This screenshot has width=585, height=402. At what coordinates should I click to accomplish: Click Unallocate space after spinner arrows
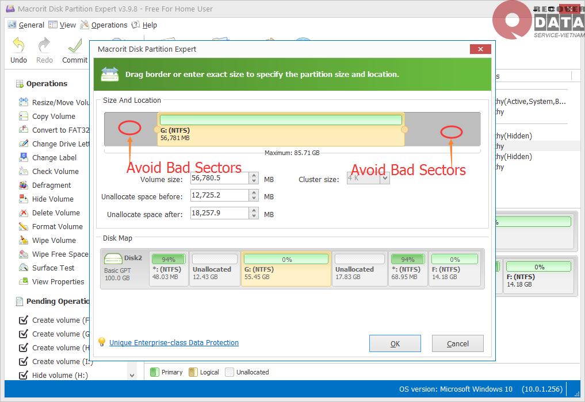(254, 213)
